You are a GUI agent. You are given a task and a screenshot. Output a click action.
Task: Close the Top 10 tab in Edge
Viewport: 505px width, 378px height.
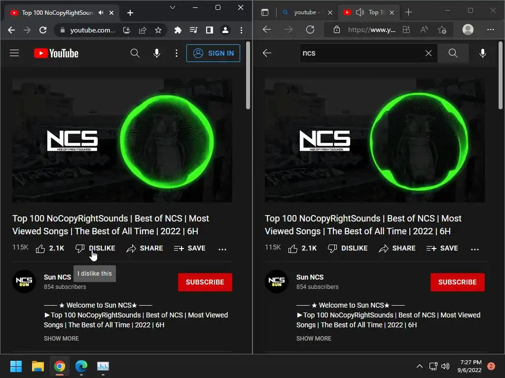click(392, 12)
